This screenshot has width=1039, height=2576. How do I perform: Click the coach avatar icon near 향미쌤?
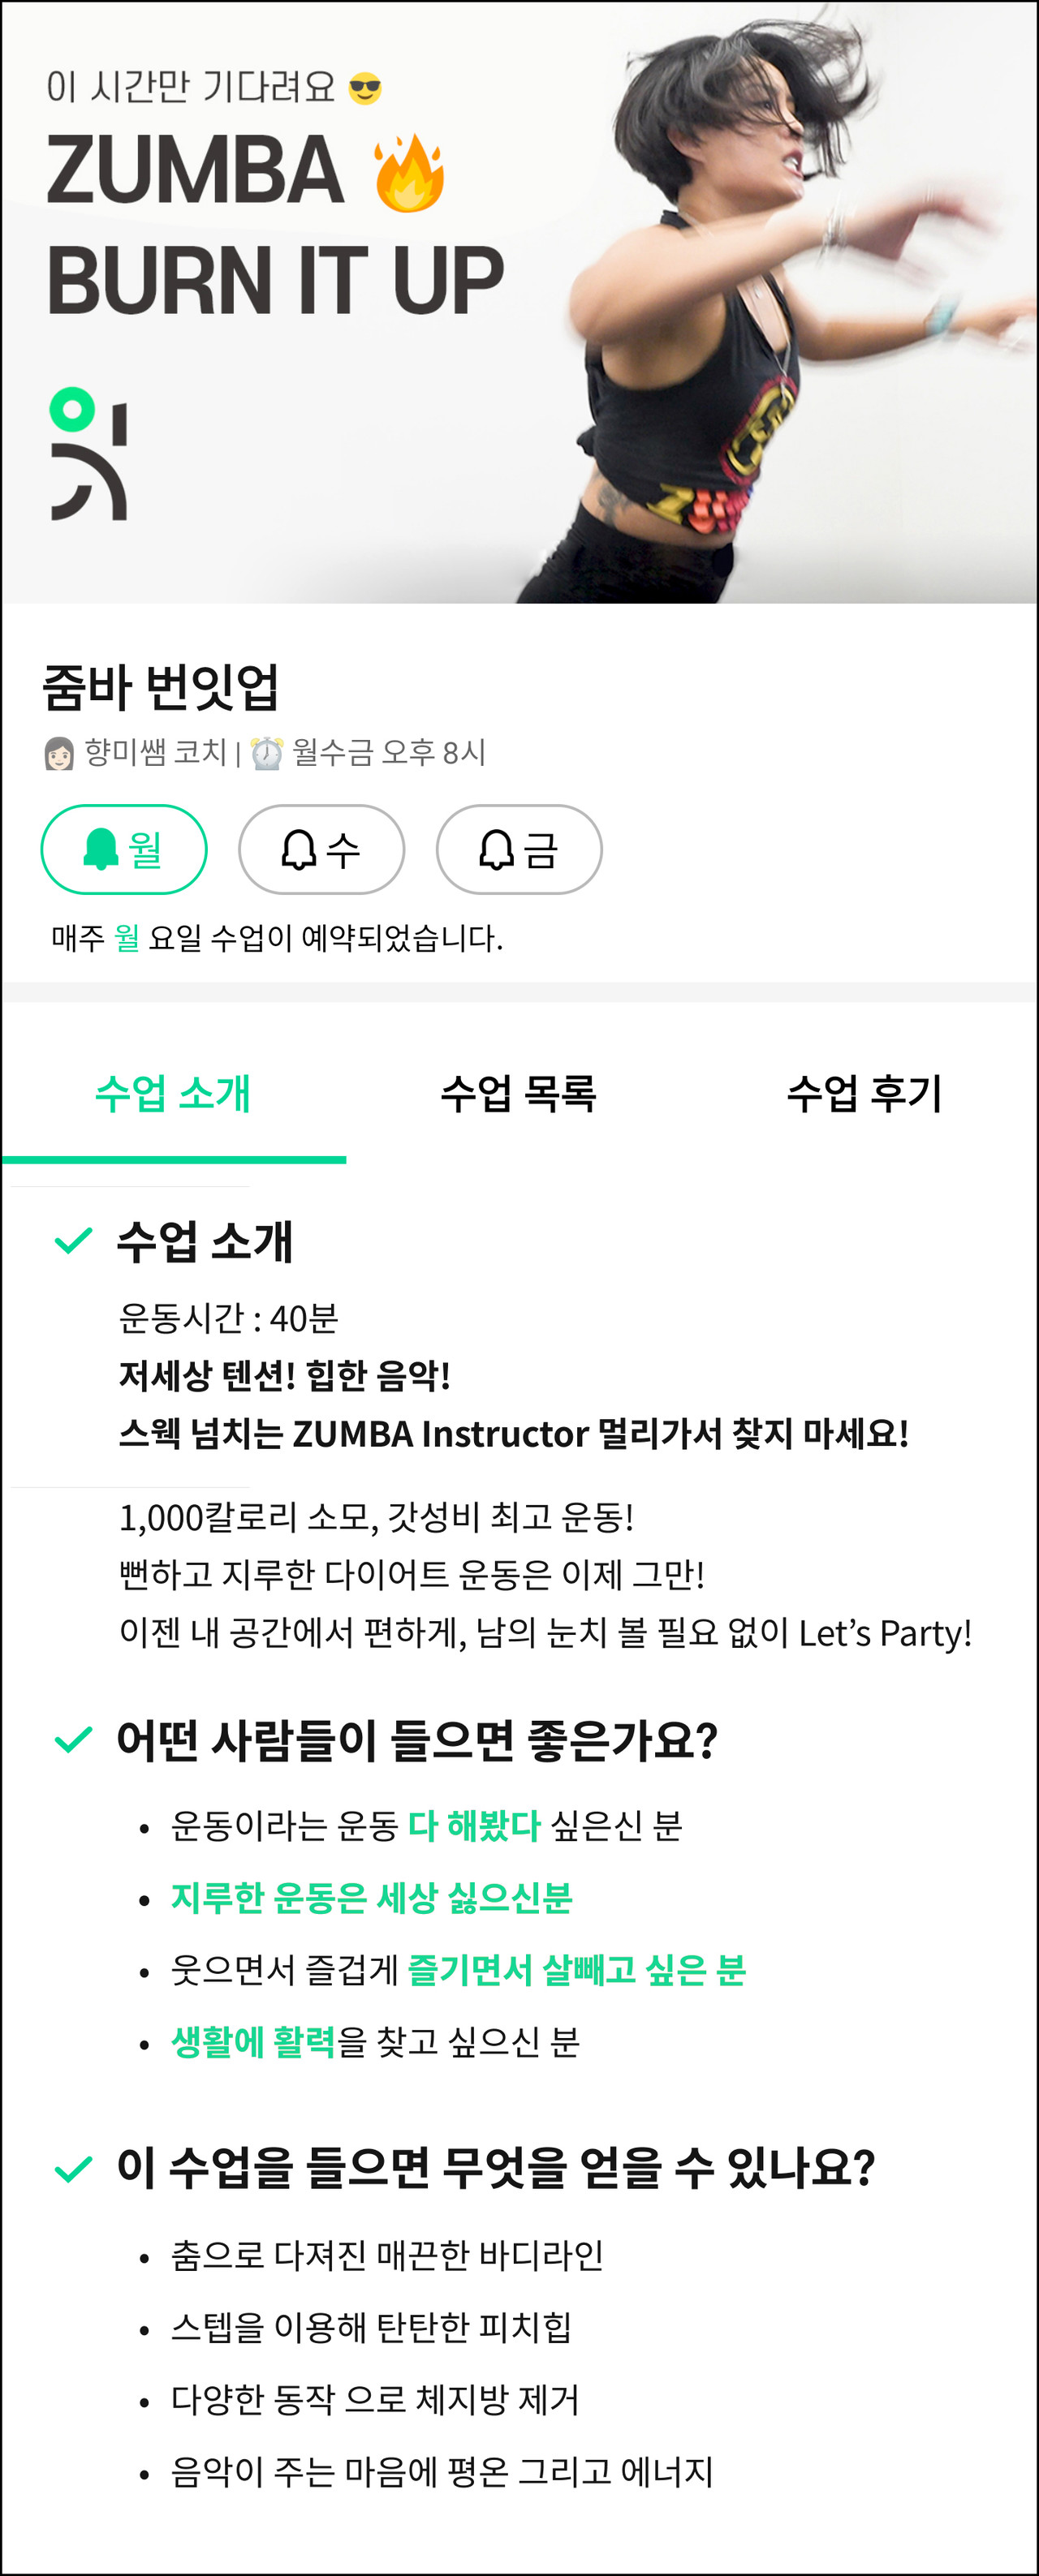click(59, 753)
